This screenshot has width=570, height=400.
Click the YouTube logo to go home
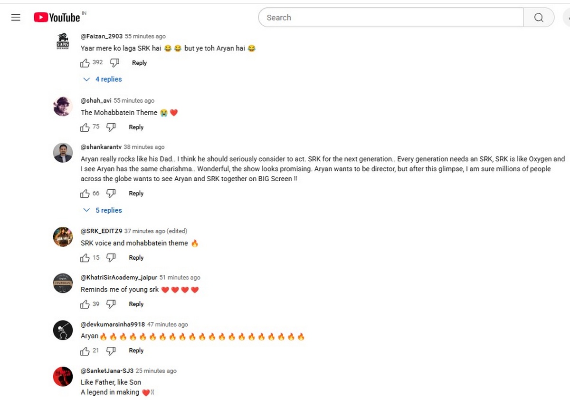[57, 18]
